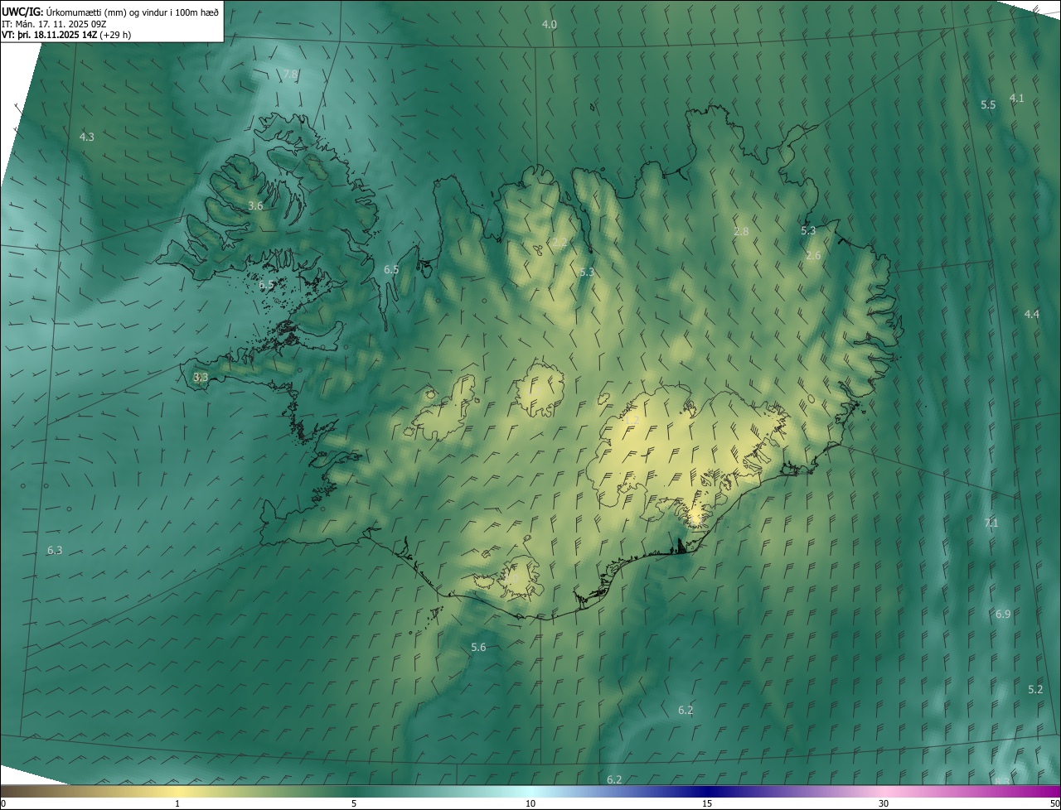Click the 4.4 value east of Iceland
This screenshot has width=1061, height=810.
[x=1032, y=315]
